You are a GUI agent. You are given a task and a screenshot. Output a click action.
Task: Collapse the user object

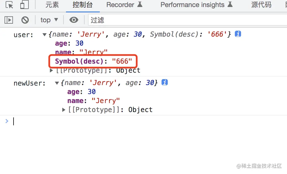click(x=45, y=35)
